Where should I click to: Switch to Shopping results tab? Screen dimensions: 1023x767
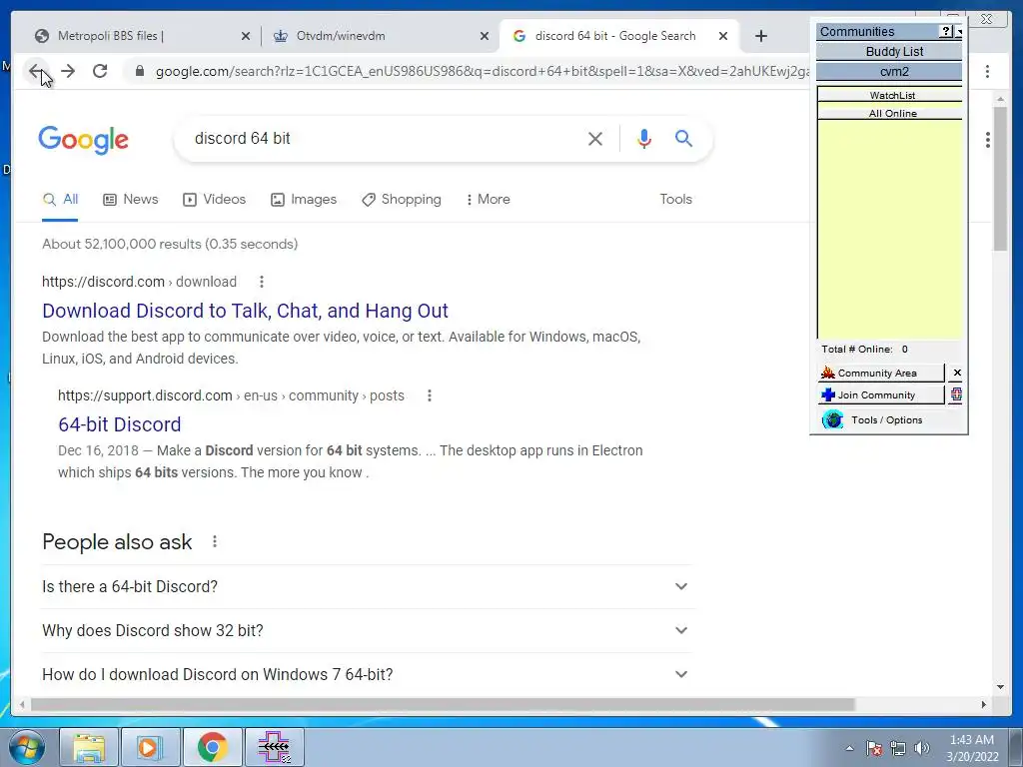click(x=402, y=200)
